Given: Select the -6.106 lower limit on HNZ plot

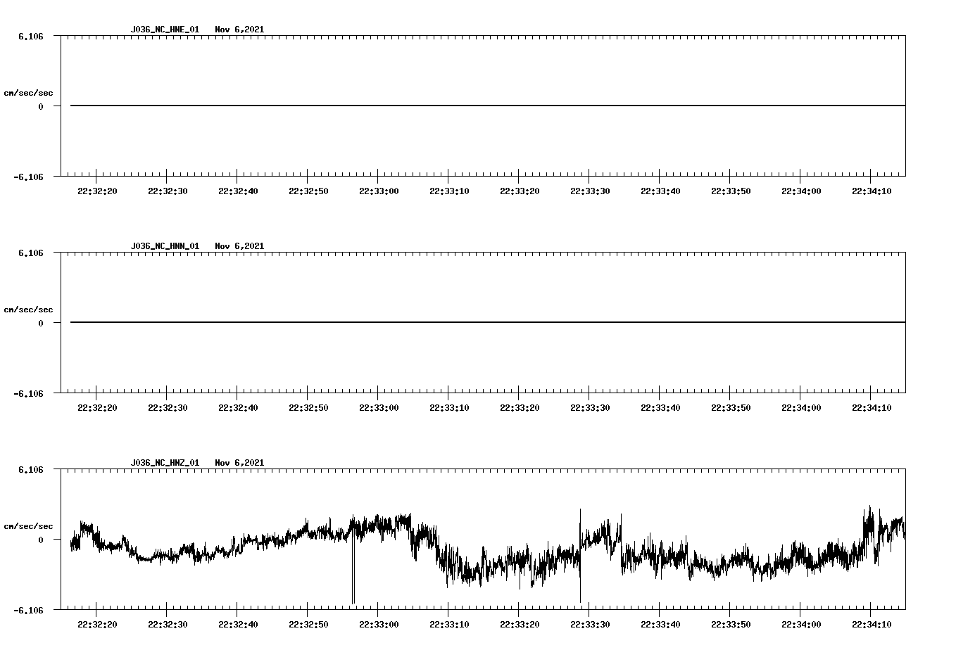Looking at the screenshot, I should click(x=28, y=611).
